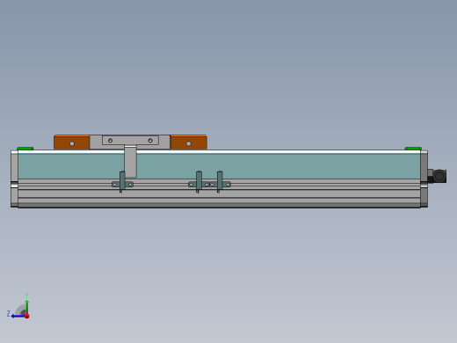Image resolution: width=457 pixels, height=343 pixels.
Task: Select the rightmost sensor bracket on the rail
Action: pyautogui.click(x=220, y=182)
